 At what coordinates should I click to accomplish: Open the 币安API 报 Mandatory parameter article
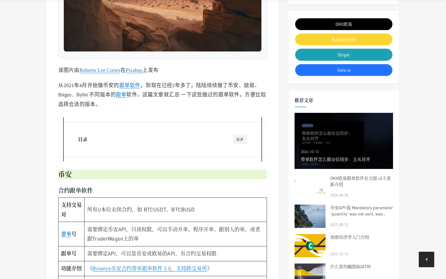pos(361,210)
